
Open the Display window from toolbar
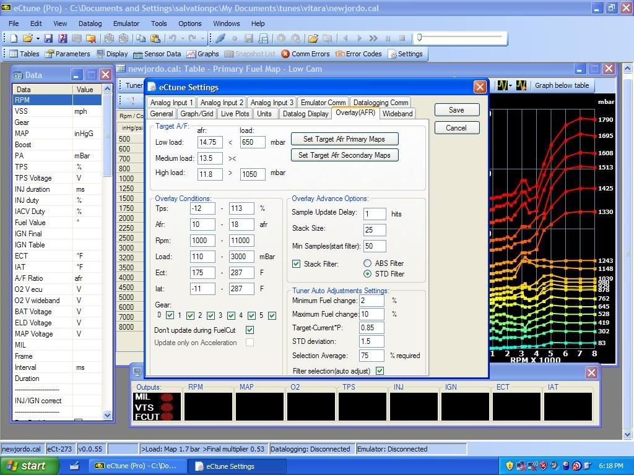coord(112,54)
